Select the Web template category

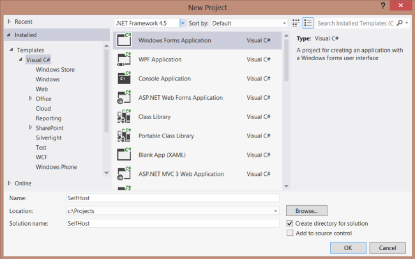pyautogui.click(x=41, y=89)
